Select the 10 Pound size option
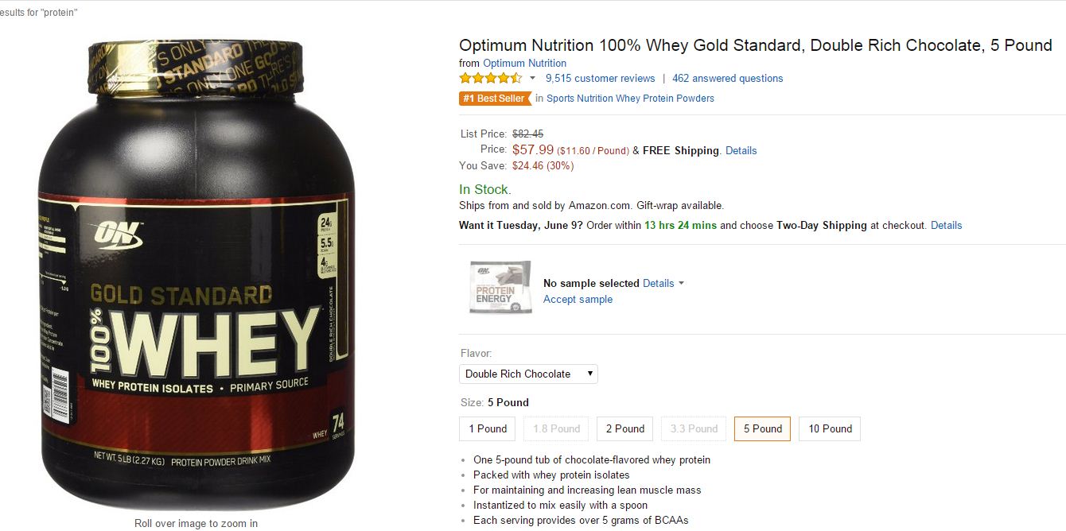This screenshot has height=531, width=1066. (830, 428)
